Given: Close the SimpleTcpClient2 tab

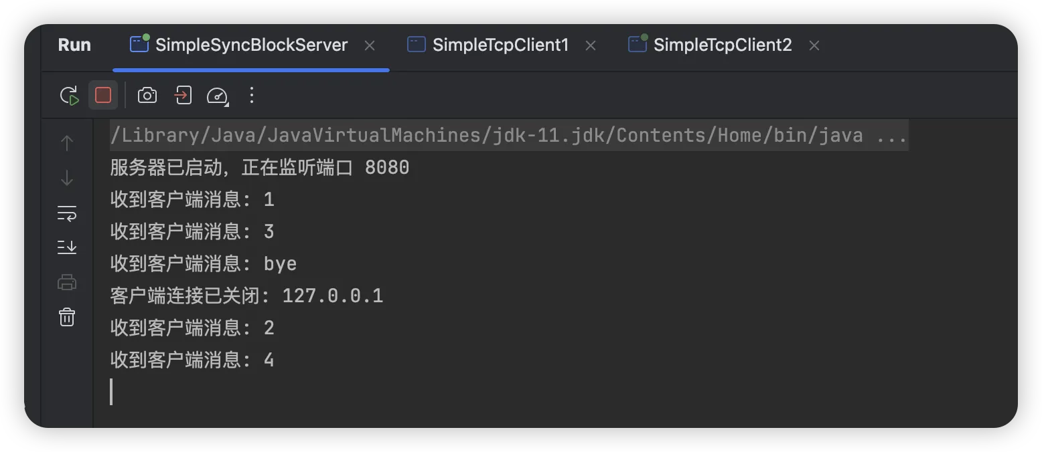Looking at the screenshot, I should pos(814,45).
